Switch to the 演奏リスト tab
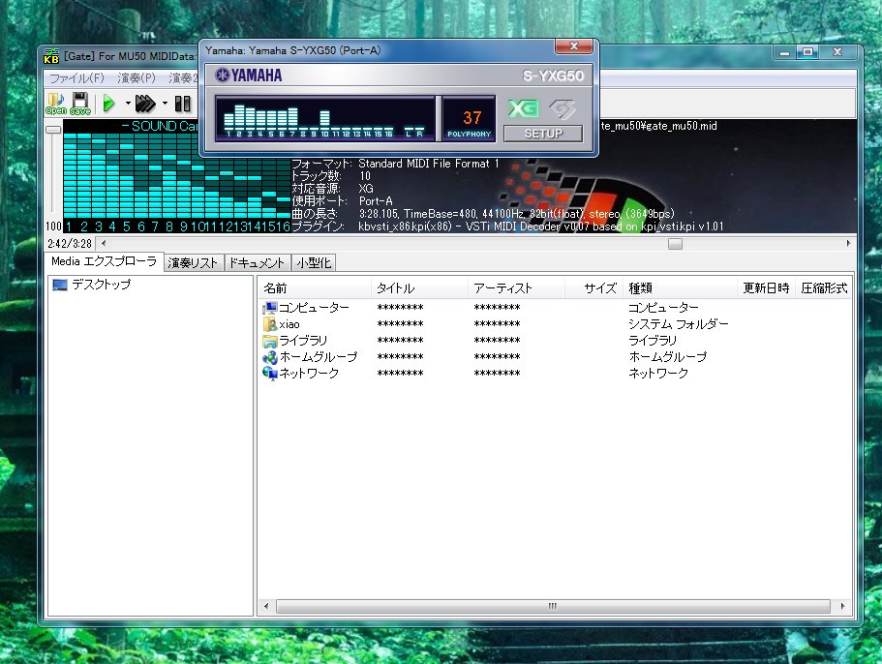 tap(193, 263)
